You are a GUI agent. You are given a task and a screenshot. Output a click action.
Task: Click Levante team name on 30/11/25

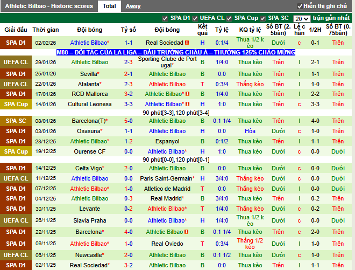pos(90,209)
